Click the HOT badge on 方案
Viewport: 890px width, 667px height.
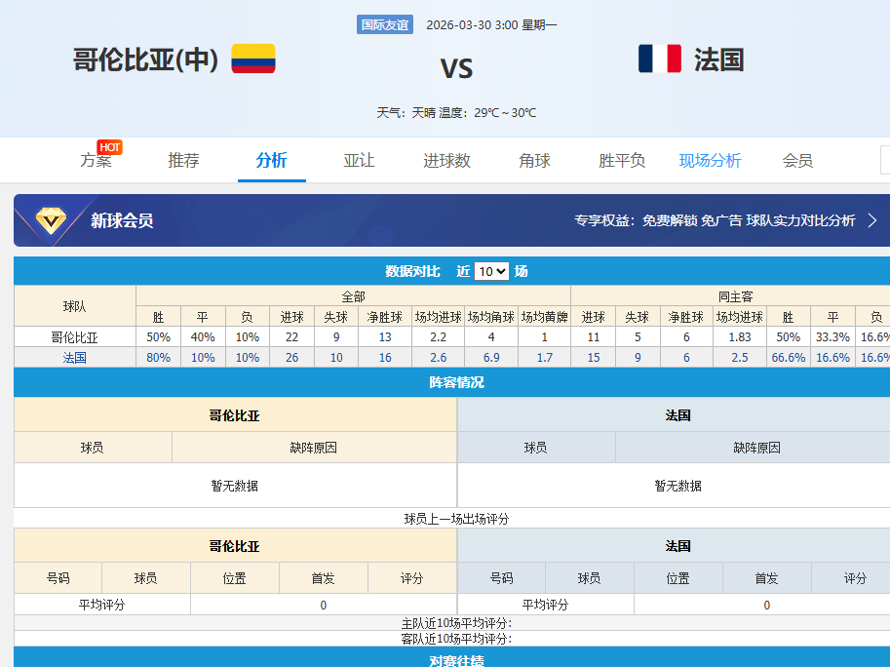pos(110,147)
